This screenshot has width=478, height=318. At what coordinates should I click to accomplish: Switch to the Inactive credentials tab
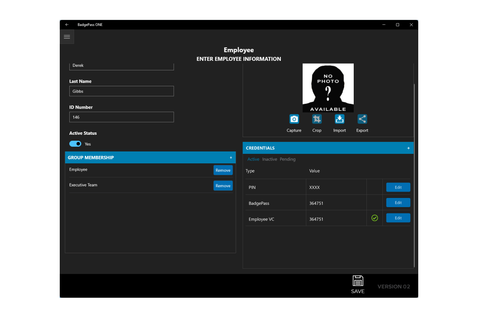[269, 159]
